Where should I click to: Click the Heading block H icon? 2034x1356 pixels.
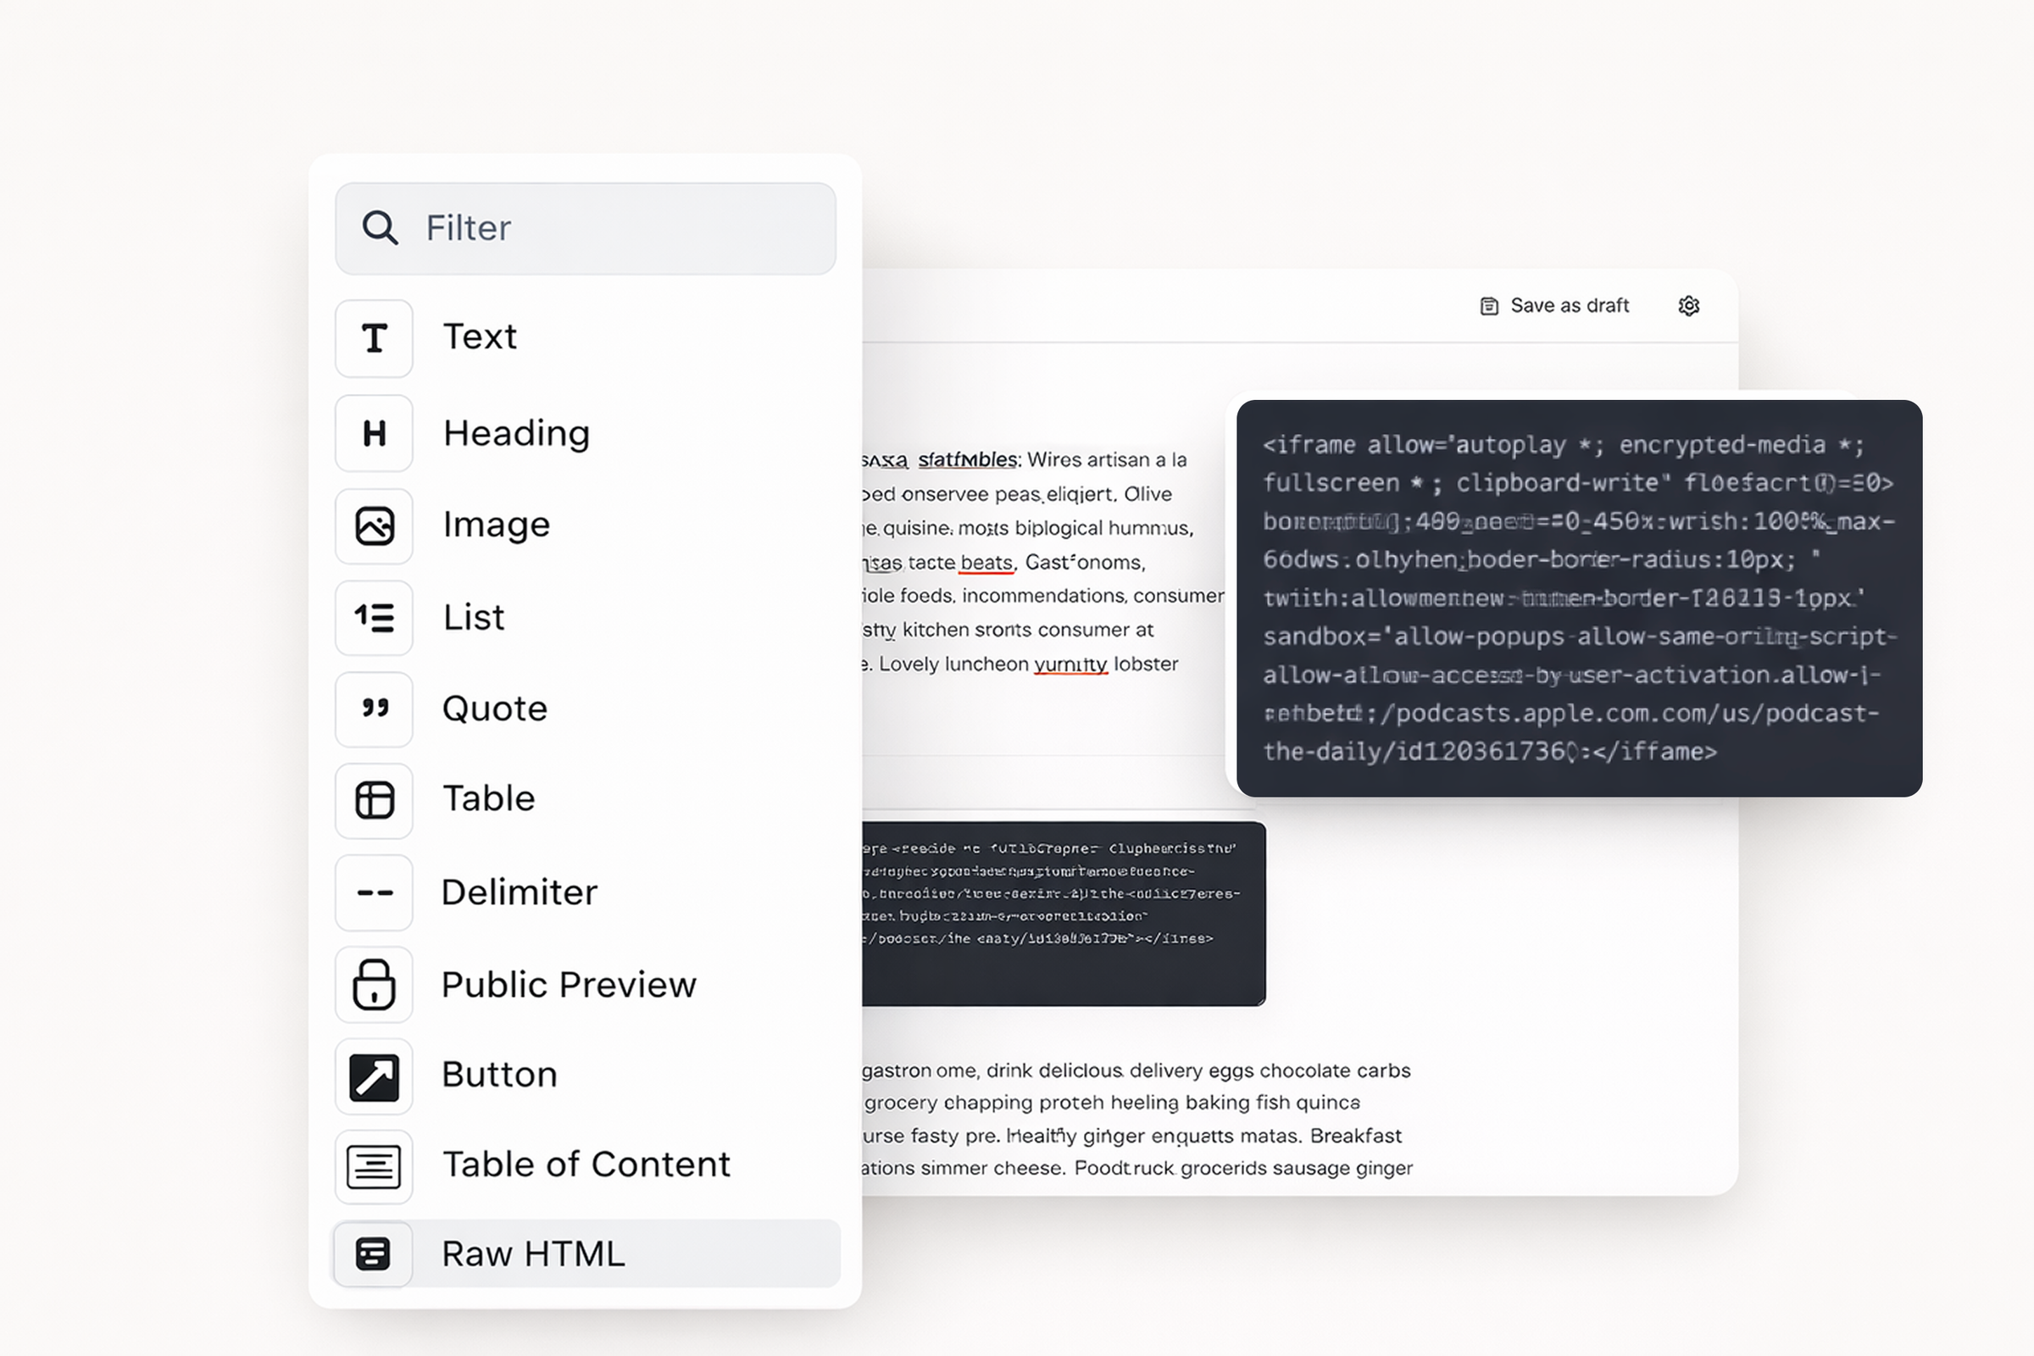coord(374,433)
